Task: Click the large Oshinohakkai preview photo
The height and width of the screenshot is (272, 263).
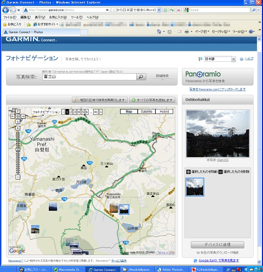Action: (x=218, y=134)
